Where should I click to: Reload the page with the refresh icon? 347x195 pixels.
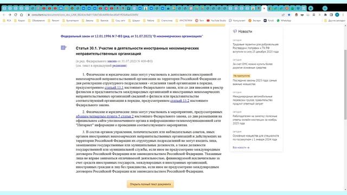pyautogui.click(x=16, y=15)
